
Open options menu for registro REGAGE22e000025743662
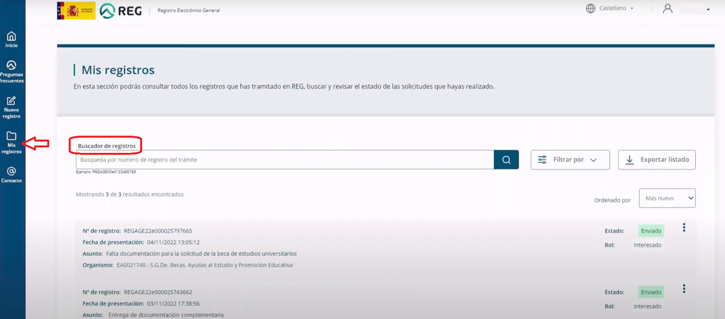pyautogui.click(x=684, y=289)
